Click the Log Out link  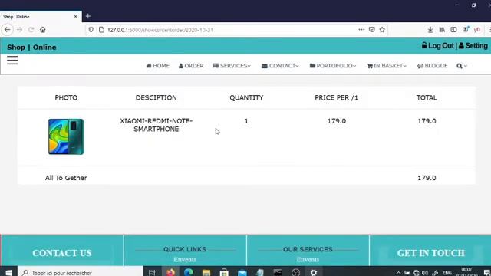pyautogui.click(x=438, y=46)
